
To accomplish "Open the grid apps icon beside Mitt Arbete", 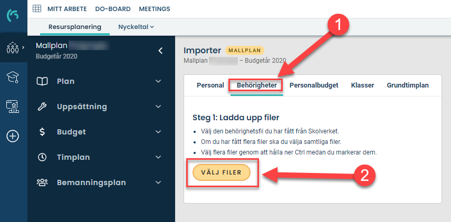I will click(x=37, y=8).
